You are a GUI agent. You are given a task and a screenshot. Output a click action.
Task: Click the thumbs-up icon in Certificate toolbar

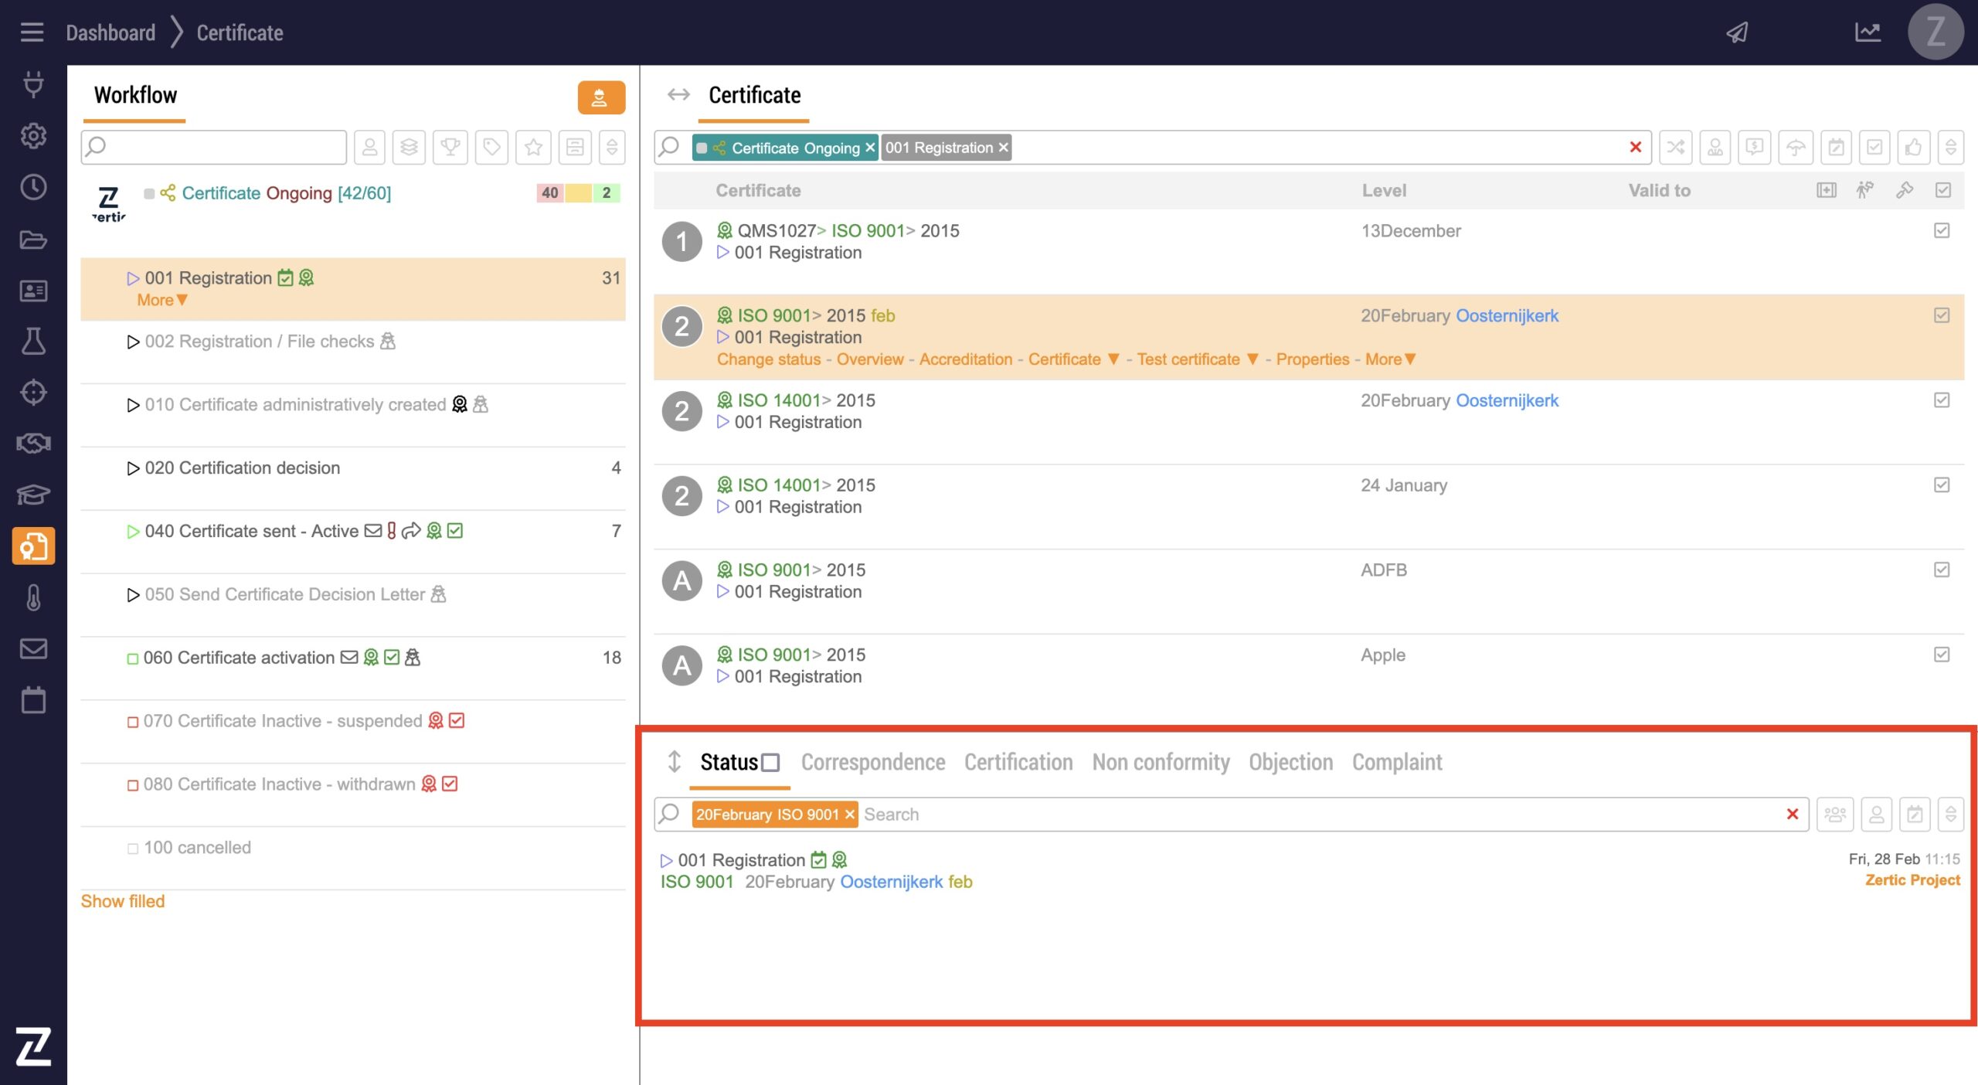coord(1913,147)
